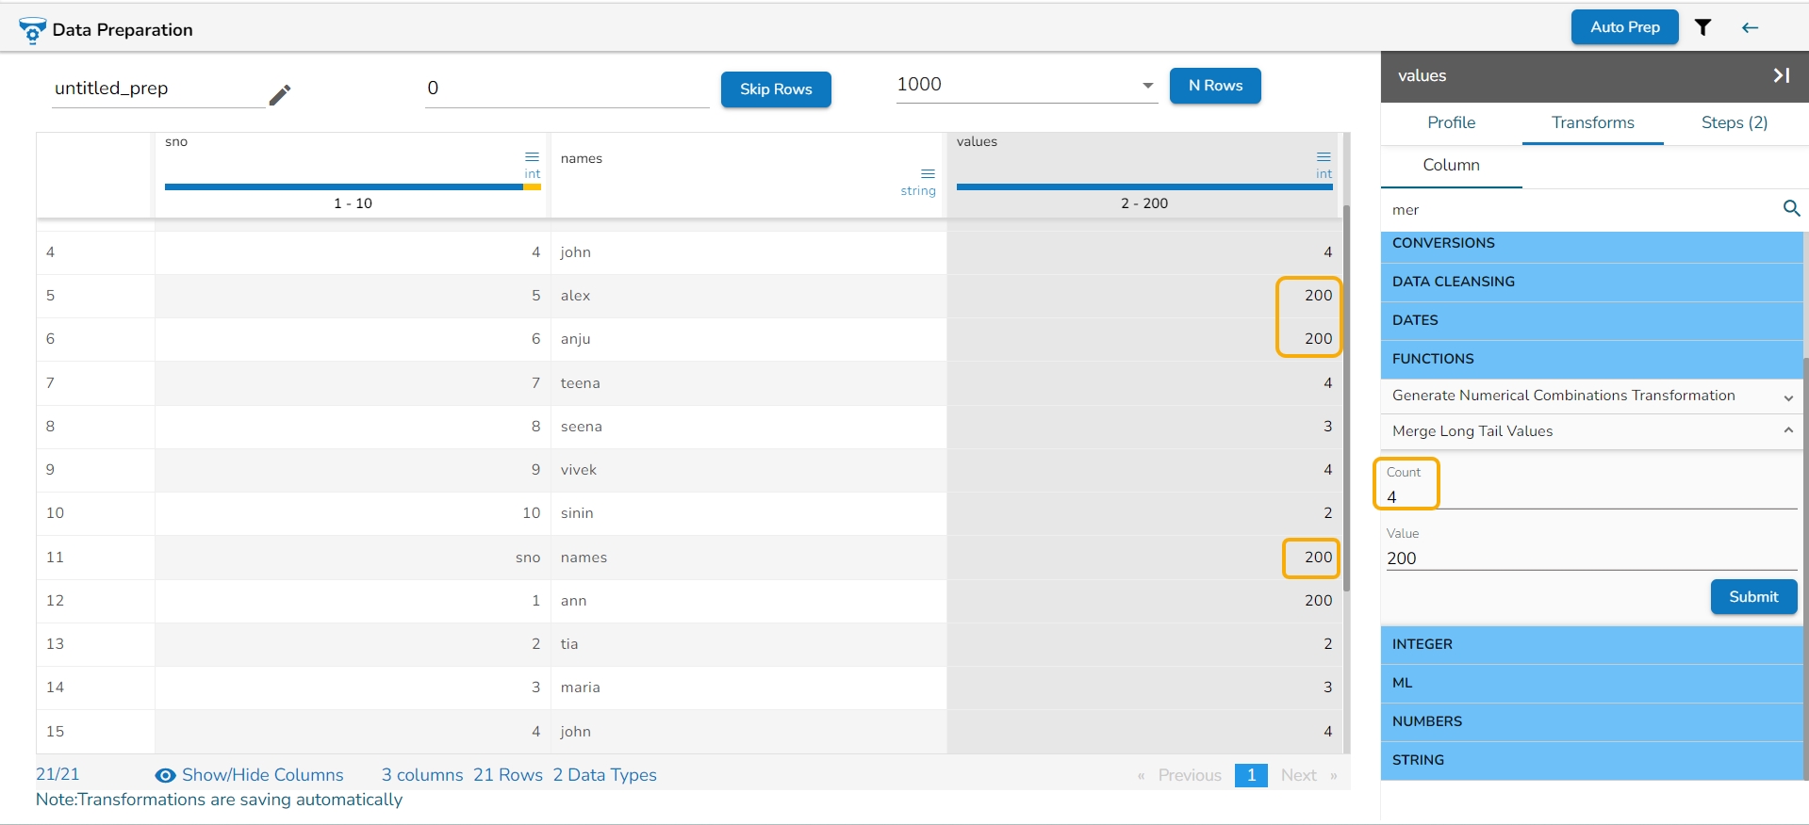Click the Count input field
Screen dimensions: 1809x825
[1591, 496]
